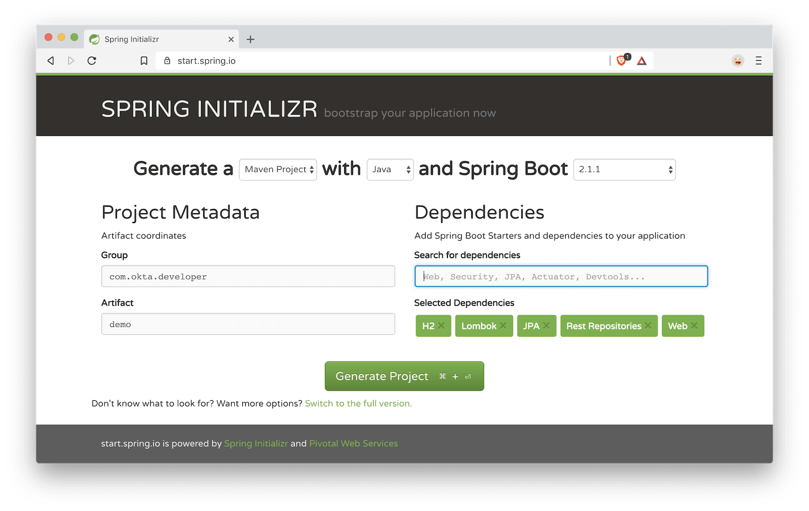Click the yellow minimize window button
The width and height of the screenshot is (809, 511).
[61, 37]
